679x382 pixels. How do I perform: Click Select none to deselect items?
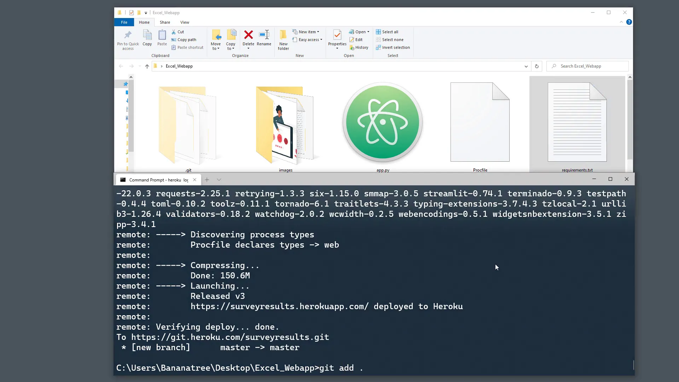coord(390,40)
